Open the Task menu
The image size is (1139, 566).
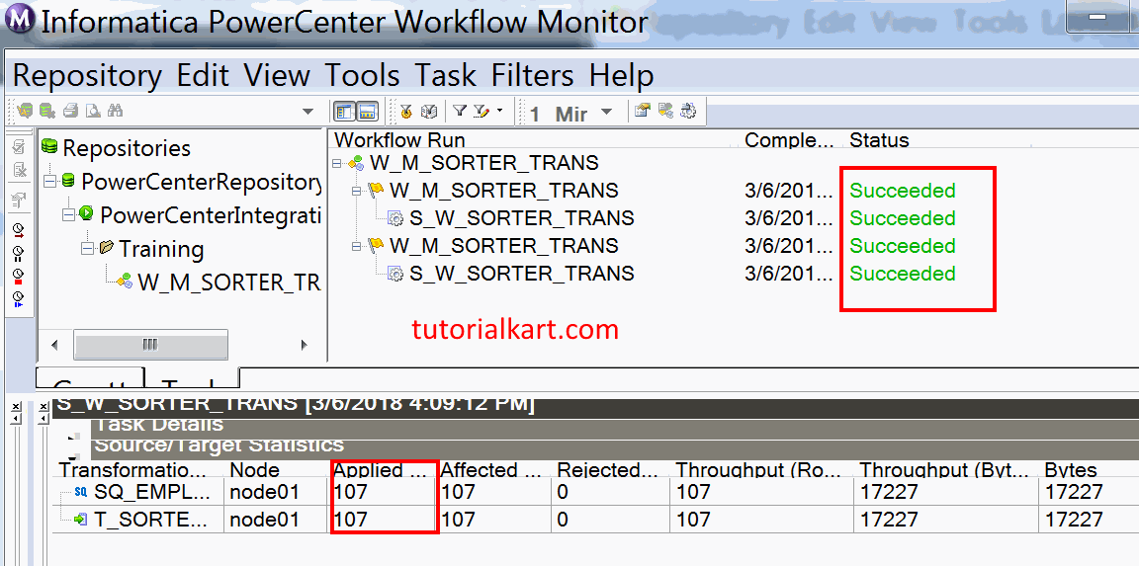445,75
